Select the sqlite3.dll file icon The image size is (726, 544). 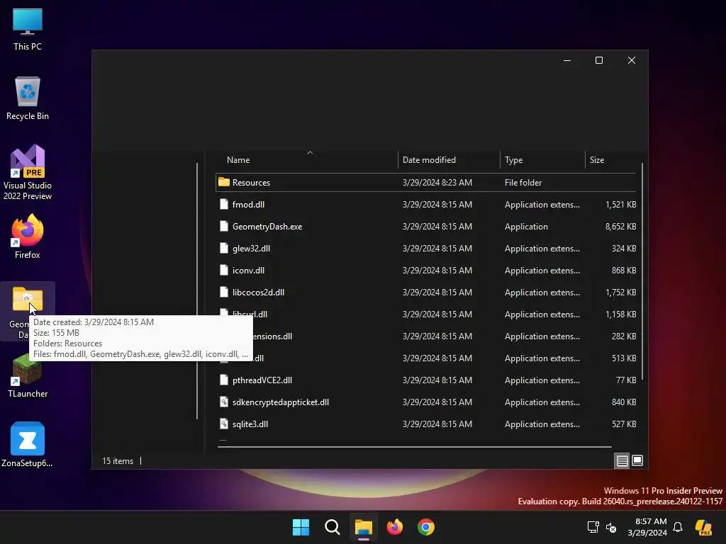point(224,424)
